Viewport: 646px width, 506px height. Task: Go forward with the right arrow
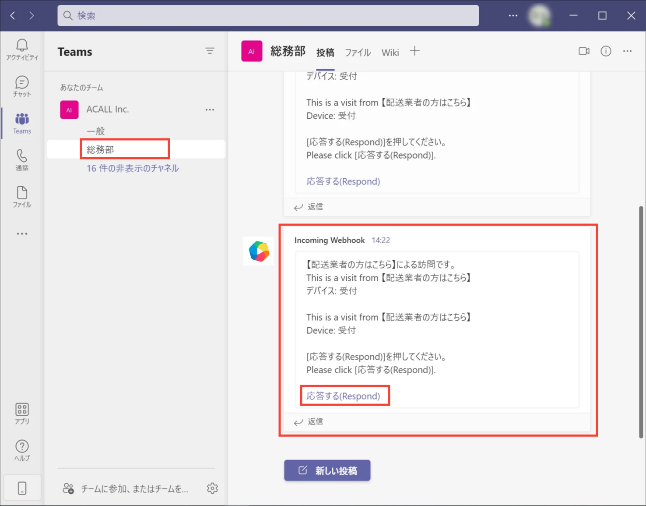click(32, 16)
